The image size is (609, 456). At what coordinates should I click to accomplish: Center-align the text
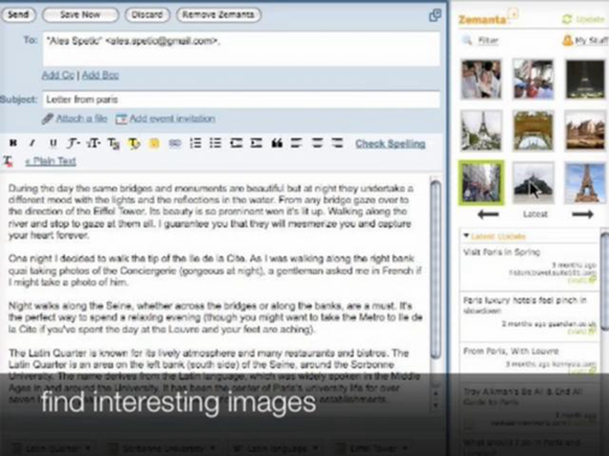pos(317,143)
